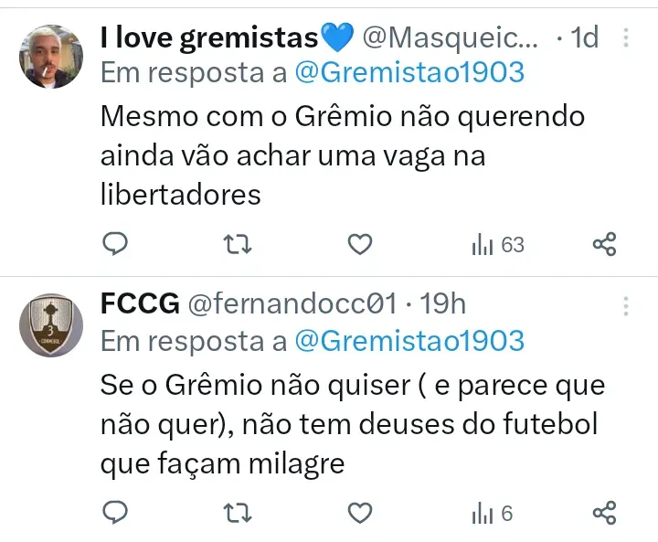Visit the @fernandocc01 handle
This screenshot has height=542, width=658.
(x=291, y=304)
